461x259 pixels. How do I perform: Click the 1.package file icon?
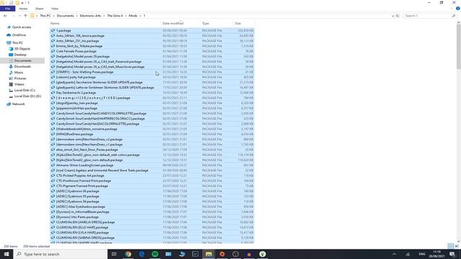click(x=53, y=30)
